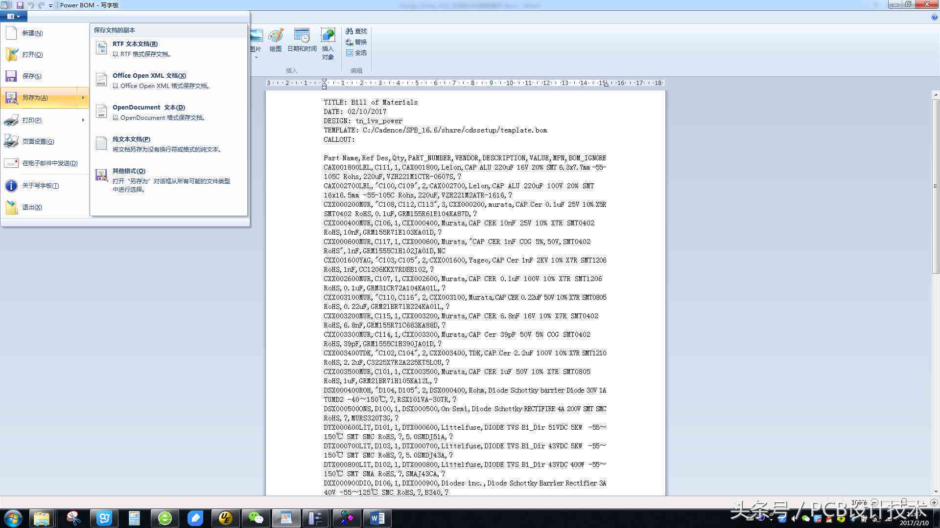
Task: Expand the 打印 submenu arrow
Action: (x=83, y=120)
